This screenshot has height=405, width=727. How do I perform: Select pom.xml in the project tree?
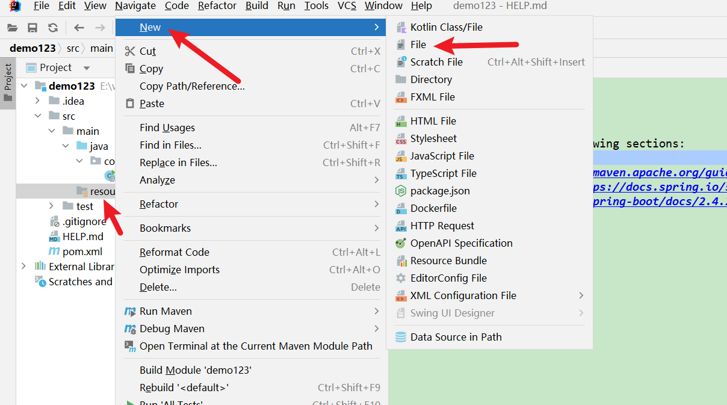[x=82, y=252]
